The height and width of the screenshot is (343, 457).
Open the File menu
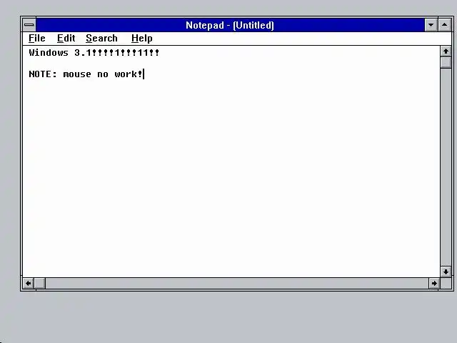(37, 38)
